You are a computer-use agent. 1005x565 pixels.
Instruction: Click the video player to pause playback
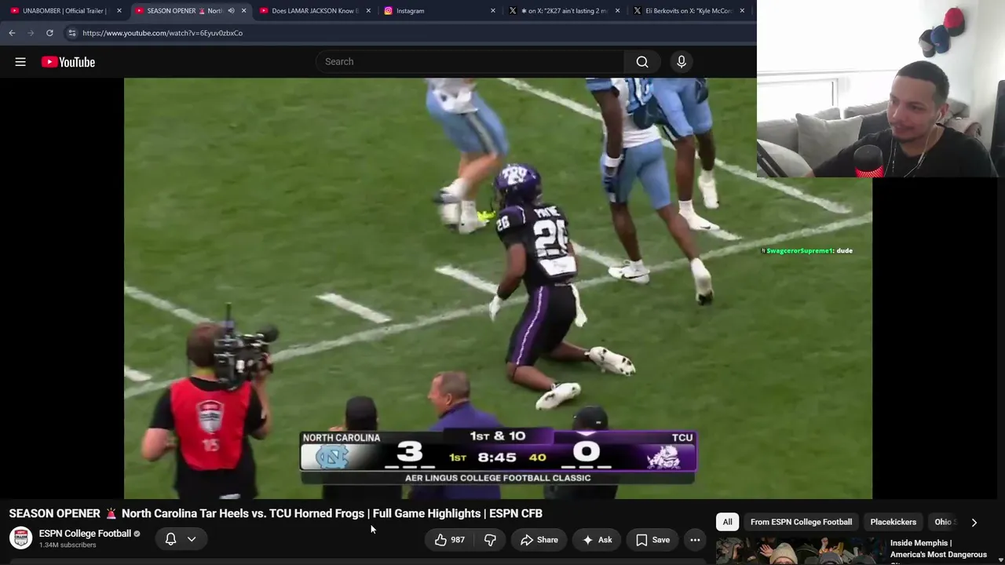click(498, 288)
